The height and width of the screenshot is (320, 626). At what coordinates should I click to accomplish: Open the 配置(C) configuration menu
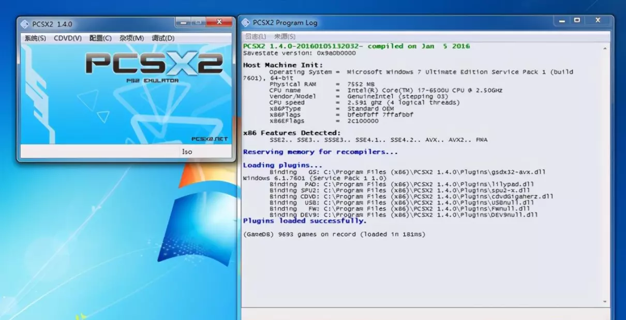100,38
